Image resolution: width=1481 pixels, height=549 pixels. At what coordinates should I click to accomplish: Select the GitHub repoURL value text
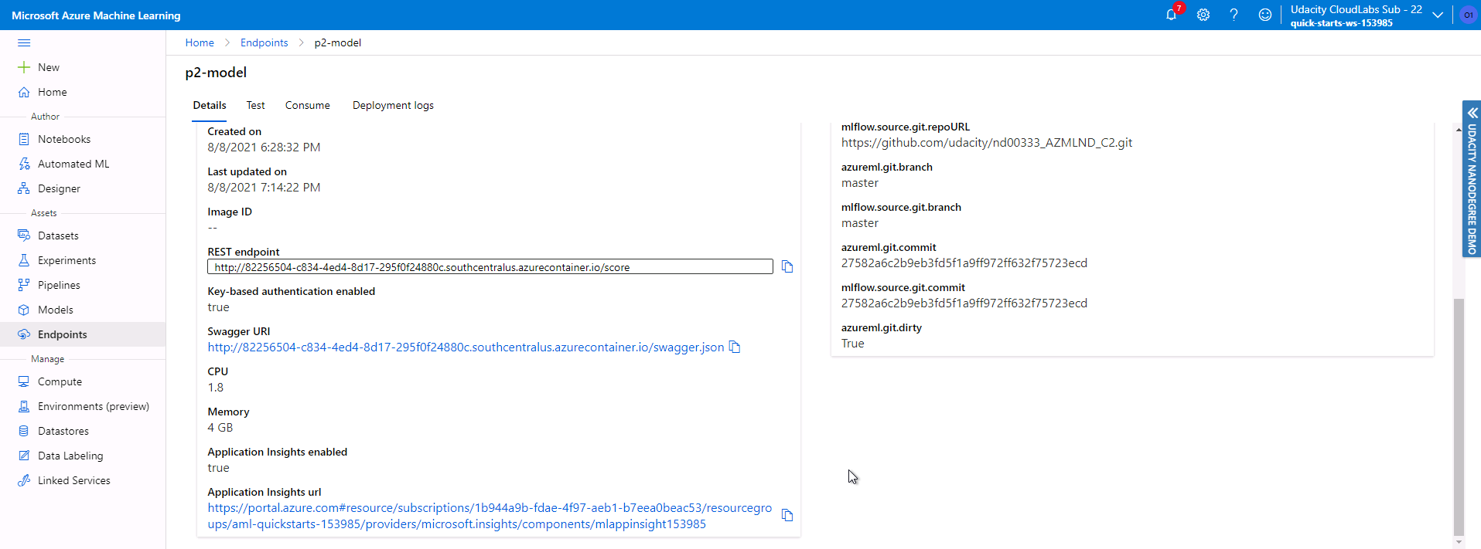[987, 143]
